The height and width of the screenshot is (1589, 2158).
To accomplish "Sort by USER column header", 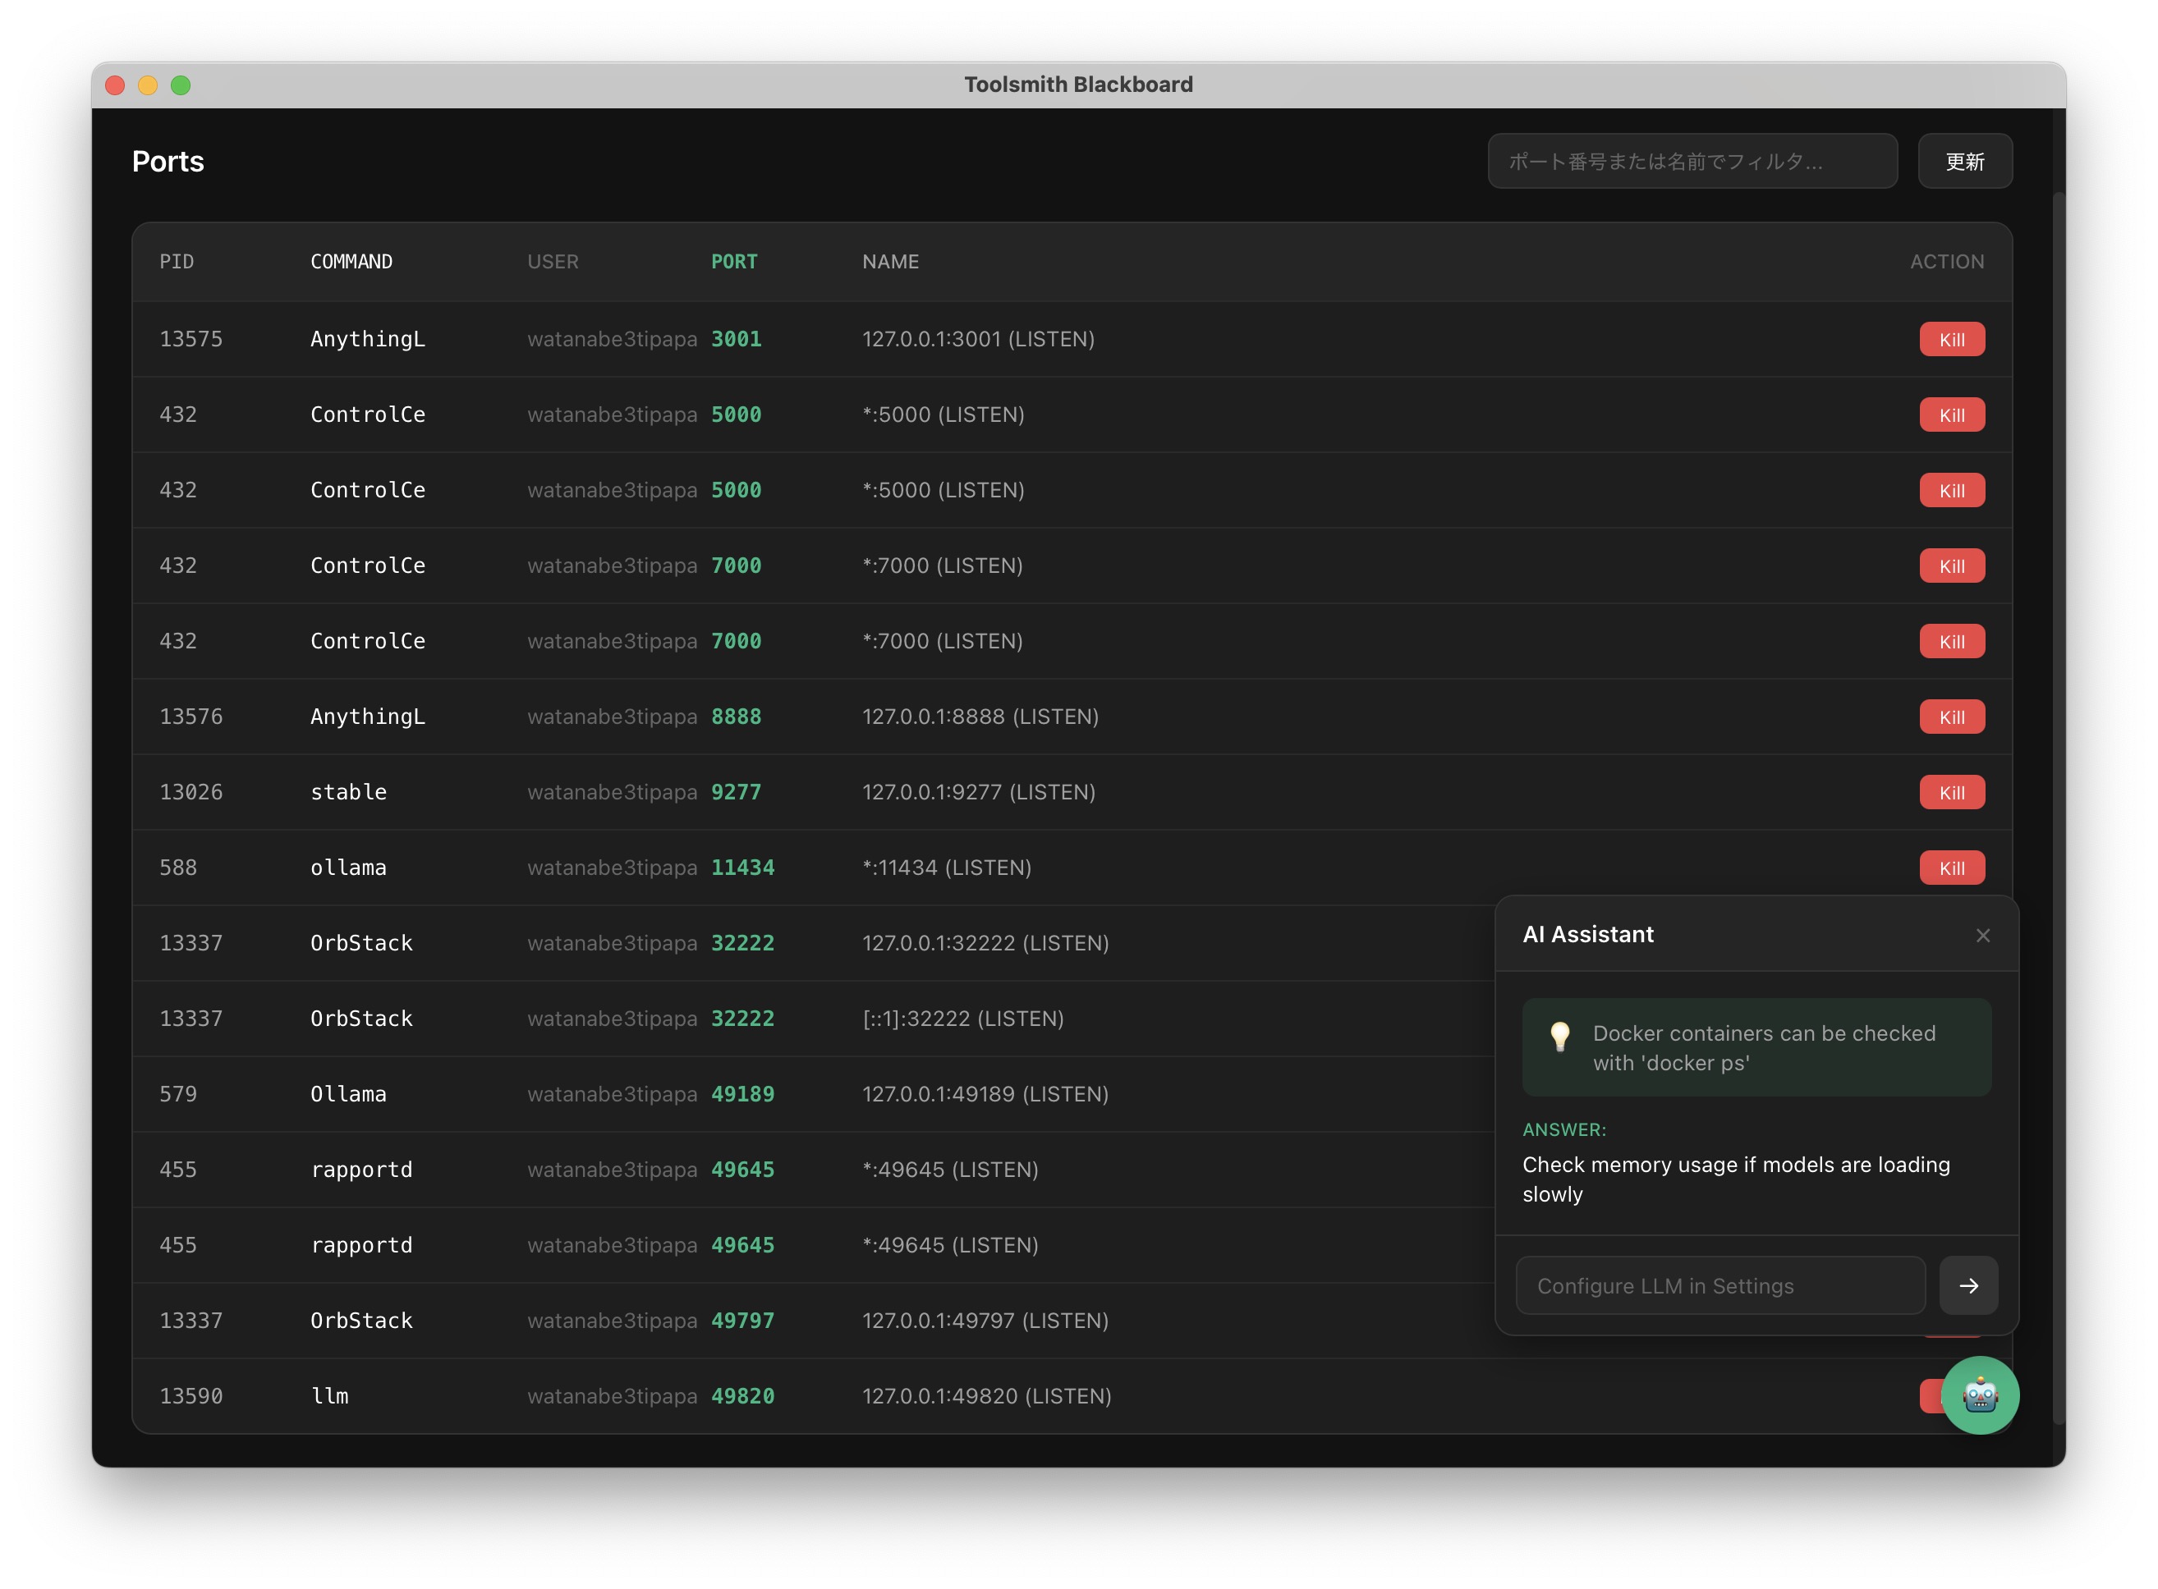I will pyautogui.click(x=553, y=262).
